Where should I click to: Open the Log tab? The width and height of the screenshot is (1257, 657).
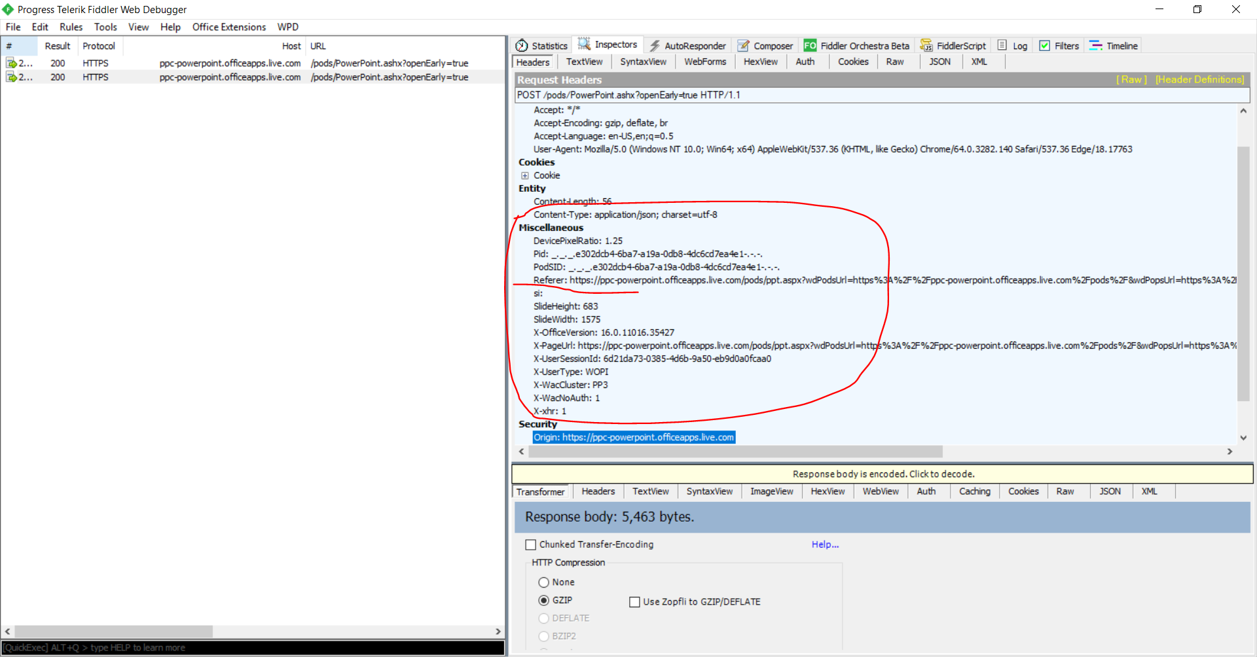[1012, 46]
